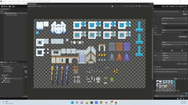Collapse the Assets folder in Project

(x=1, y=75)
